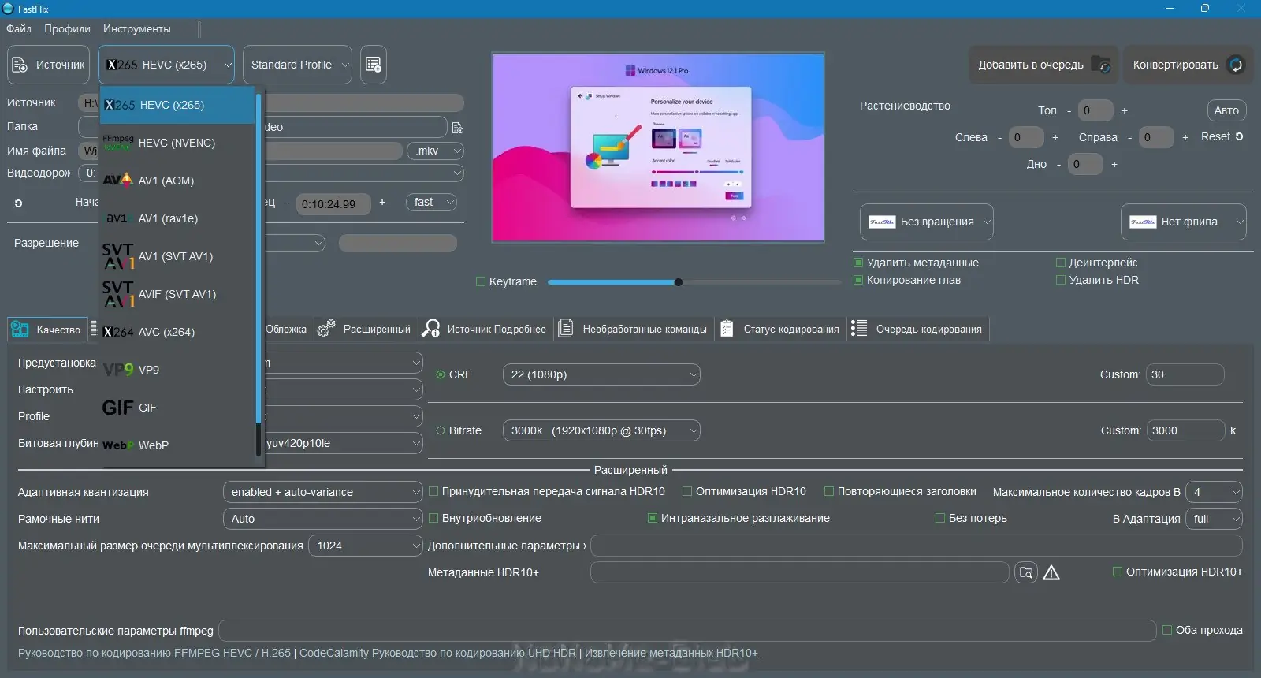Click the ffmpeg custom parameters field
1261x678 pixels.
pyautogui.click(x=687, y=631)
